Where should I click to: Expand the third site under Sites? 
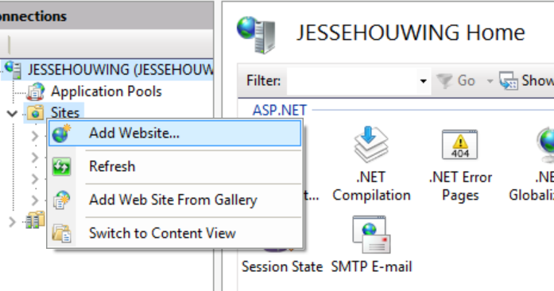[35, 179]
